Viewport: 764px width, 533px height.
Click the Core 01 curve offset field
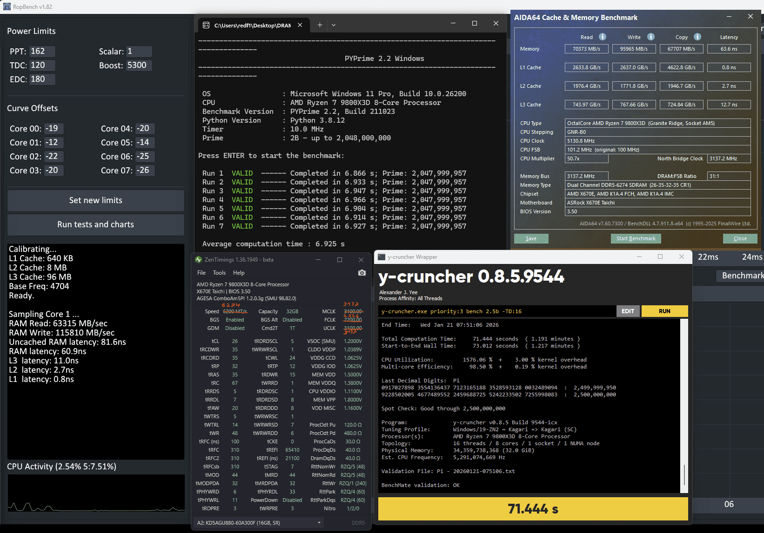coord(54,143)
